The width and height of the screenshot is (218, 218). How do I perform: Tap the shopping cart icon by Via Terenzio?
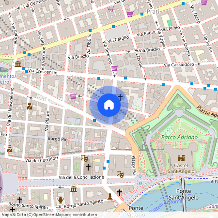coord(114,68)
